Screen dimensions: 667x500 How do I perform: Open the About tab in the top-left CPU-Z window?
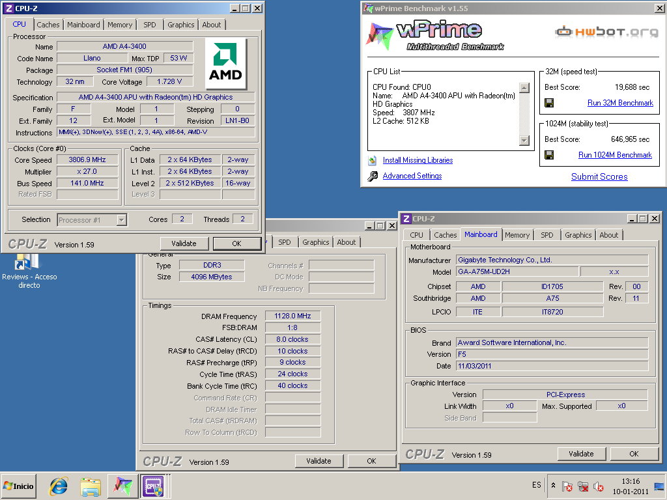pyautogui.click(x=212, y=25)
